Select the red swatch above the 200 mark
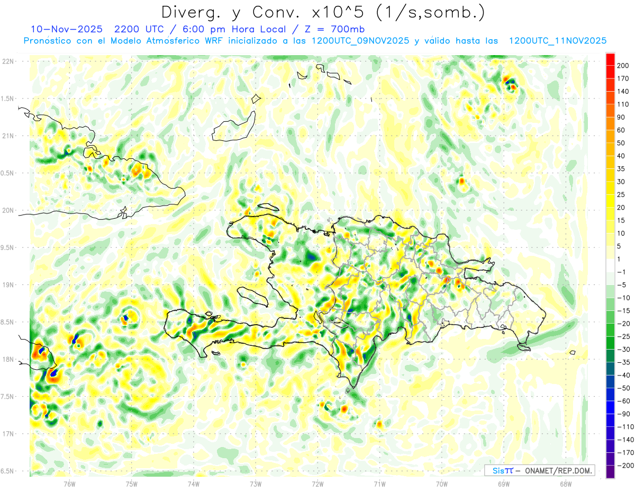 (x=610, y=59)
